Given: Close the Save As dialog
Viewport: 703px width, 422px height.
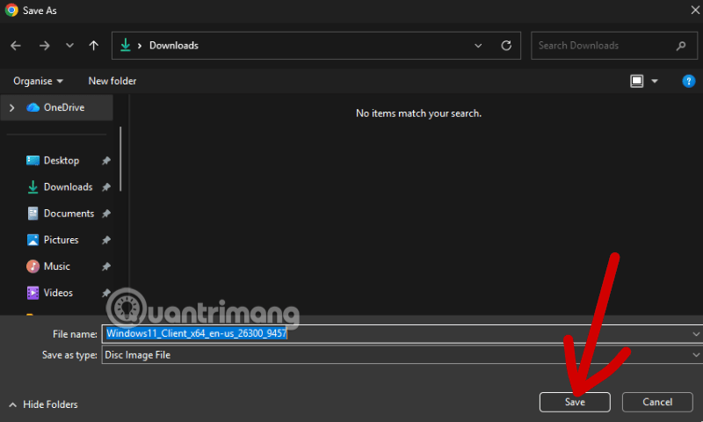Looking at the screenshot, I should pyautogui.click(x=695, y=10).
